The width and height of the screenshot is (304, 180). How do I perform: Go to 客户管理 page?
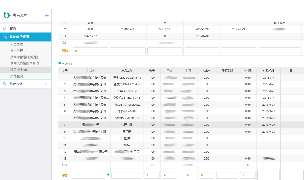coord(17,51)
